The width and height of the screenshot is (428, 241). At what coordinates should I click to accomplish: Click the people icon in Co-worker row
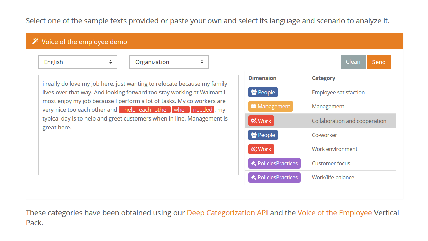point(254,135)
